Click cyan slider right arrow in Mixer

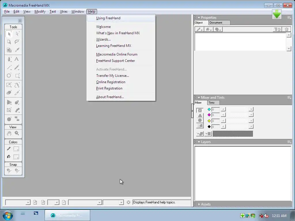(x=251, y=109)
